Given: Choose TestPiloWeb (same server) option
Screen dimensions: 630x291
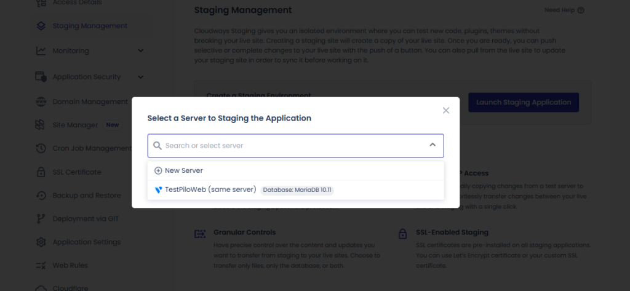Looking at the screenshot, I should [x=295, y=189].
